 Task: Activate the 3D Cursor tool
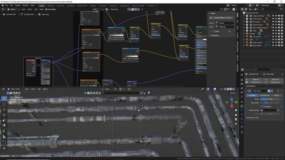click(x=4, y=104)
